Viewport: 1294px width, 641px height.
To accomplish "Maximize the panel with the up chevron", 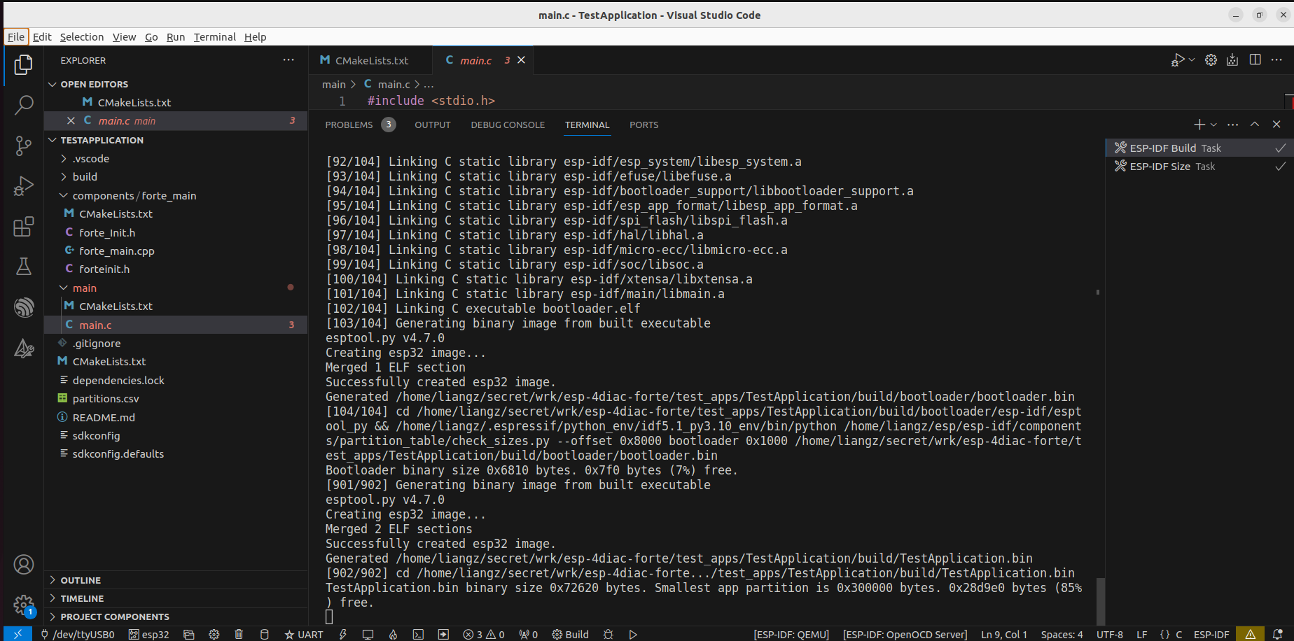I will click(x=1255, y=125).
